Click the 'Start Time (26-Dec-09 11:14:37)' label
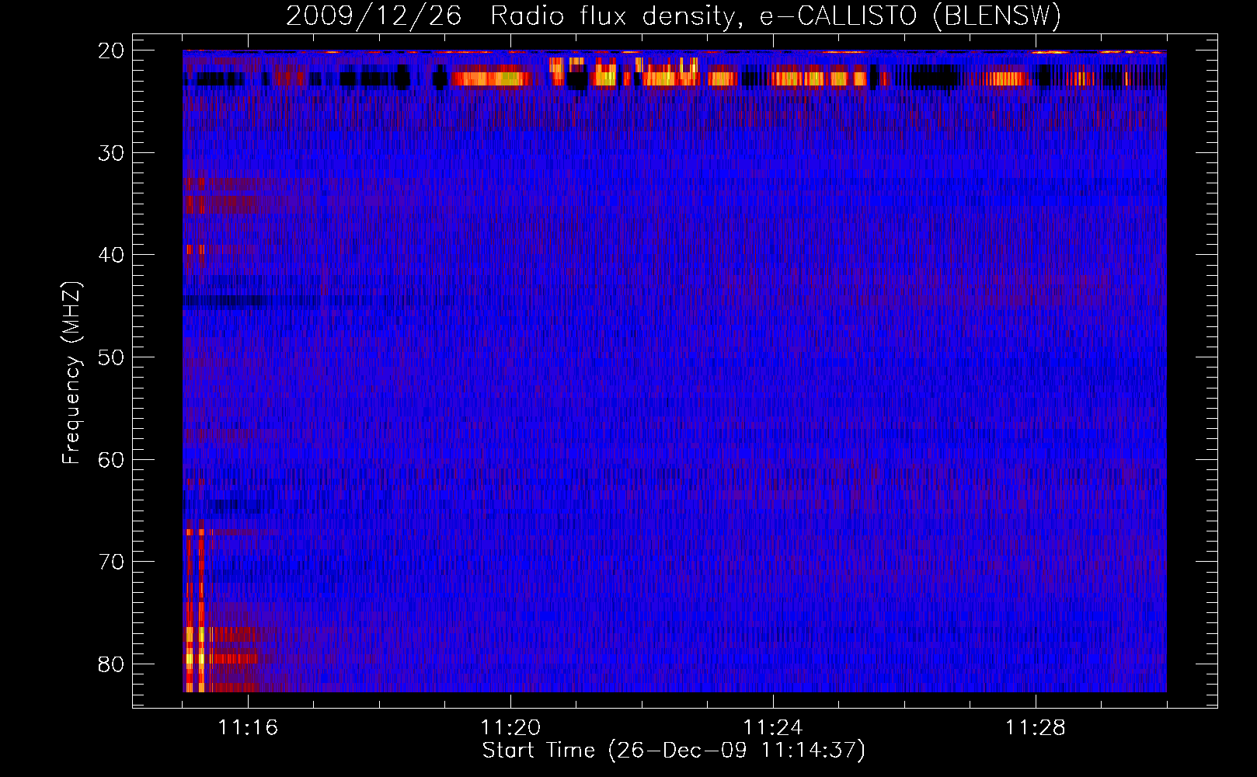The image size is (1257, 777). [x=674, y=751]
